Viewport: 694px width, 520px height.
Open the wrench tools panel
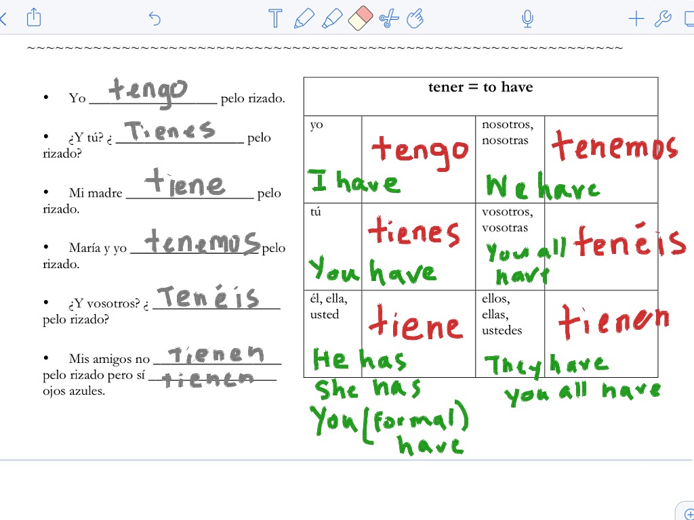pyautogui.click(x=663, y=18)
